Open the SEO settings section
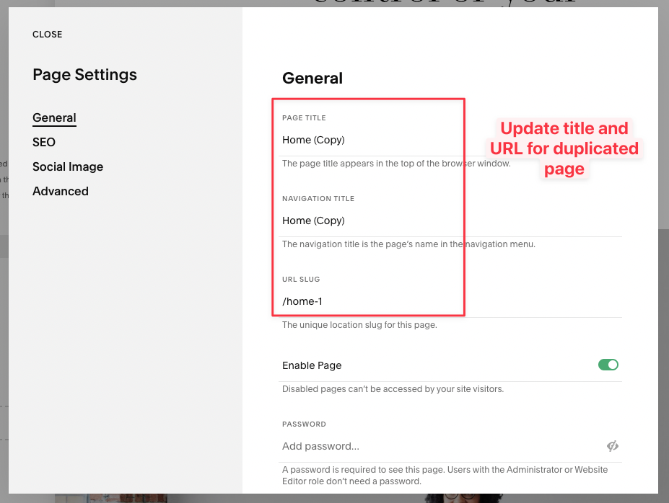 [43, 142]
